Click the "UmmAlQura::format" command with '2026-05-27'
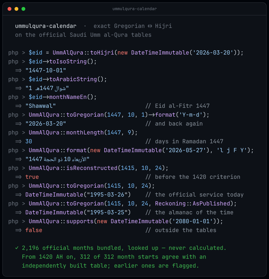The height and width of the screenshot is (279, 269). coord(141,150)
